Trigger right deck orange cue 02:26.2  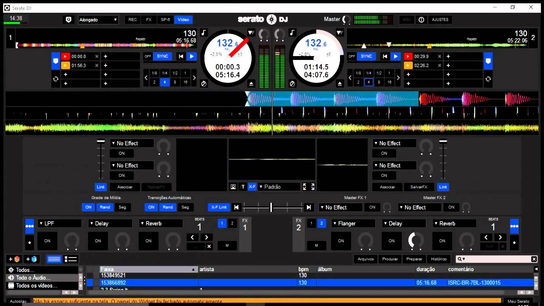(408, 65)
